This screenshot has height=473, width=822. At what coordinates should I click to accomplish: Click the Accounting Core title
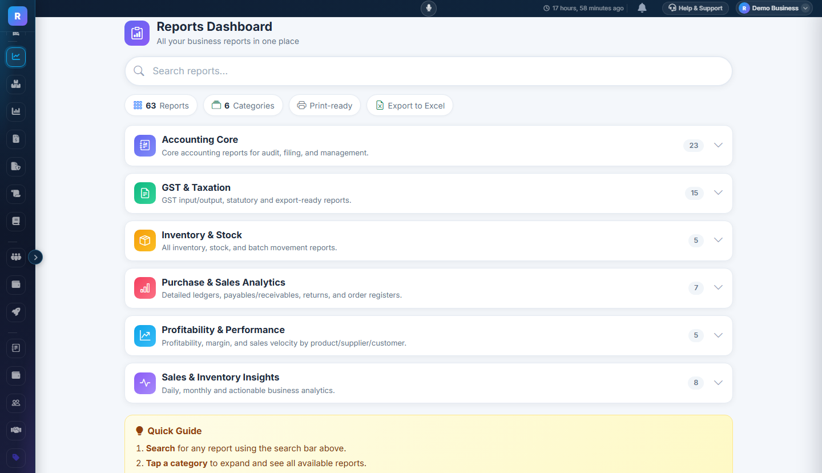click(200, 139)
